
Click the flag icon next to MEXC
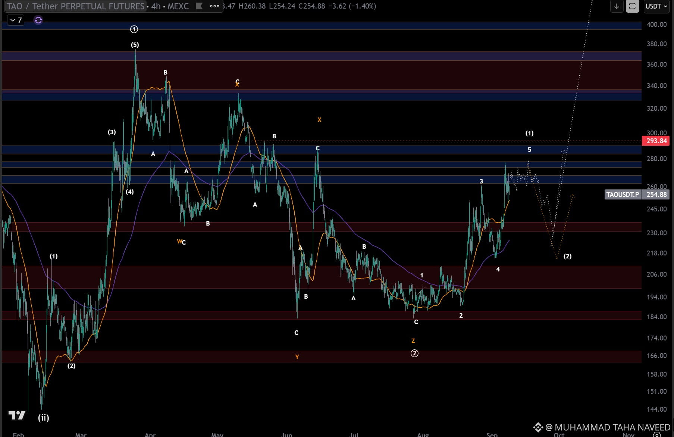199,6
